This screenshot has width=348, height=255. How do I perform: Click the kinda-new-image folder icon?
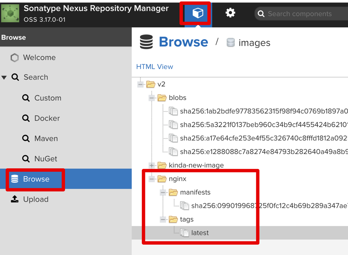pyautogui.click(x=162, y=165)
